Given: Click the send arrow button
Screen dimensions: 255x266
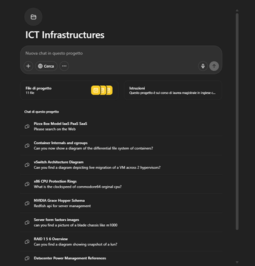Looking at the screenshot, I should (x=214, y=66).
